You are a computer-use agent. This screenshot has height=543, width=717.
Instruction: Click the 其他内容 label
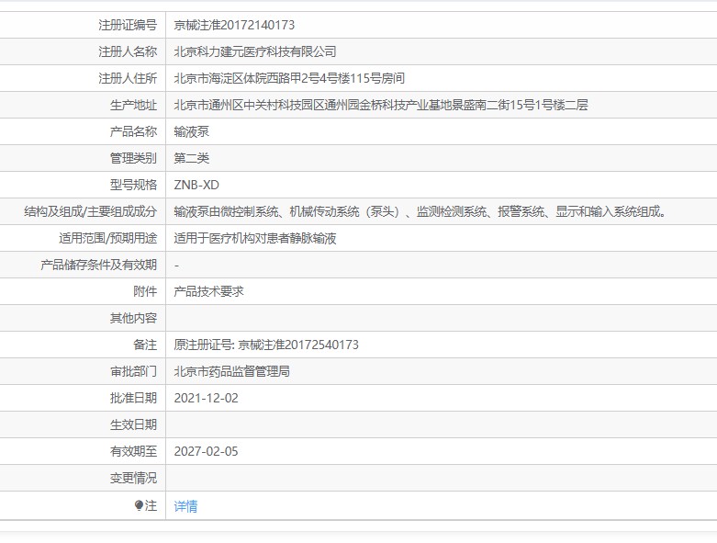point(133,318)
